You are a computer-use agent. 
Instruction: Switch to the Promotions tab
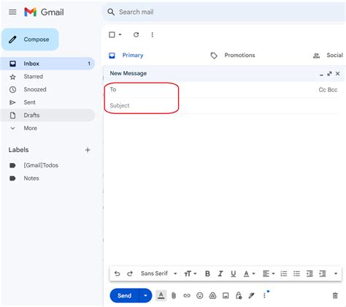[233, 56]
